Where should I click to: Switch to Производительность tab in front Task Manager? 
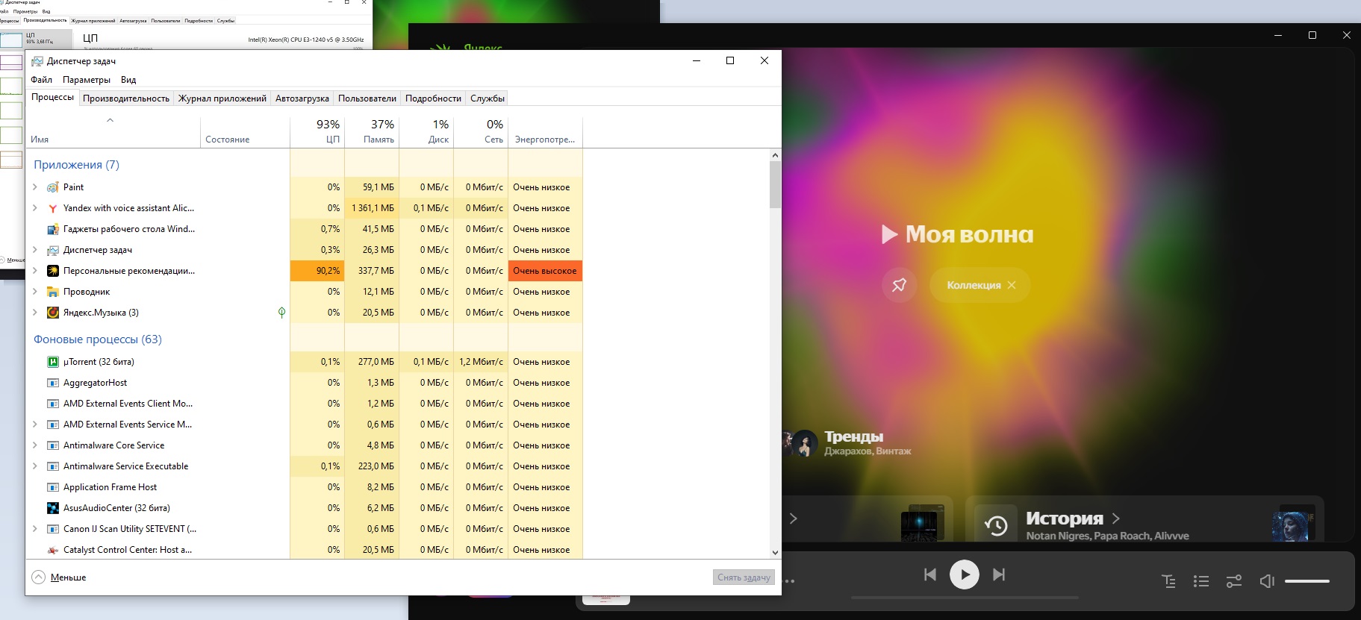click(x=126, y=98)
